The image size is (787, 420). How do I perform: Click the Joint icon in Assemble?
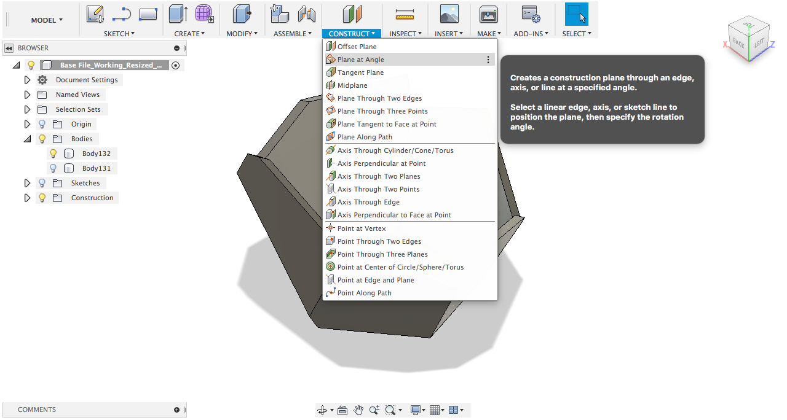click(x=306, y=14)
